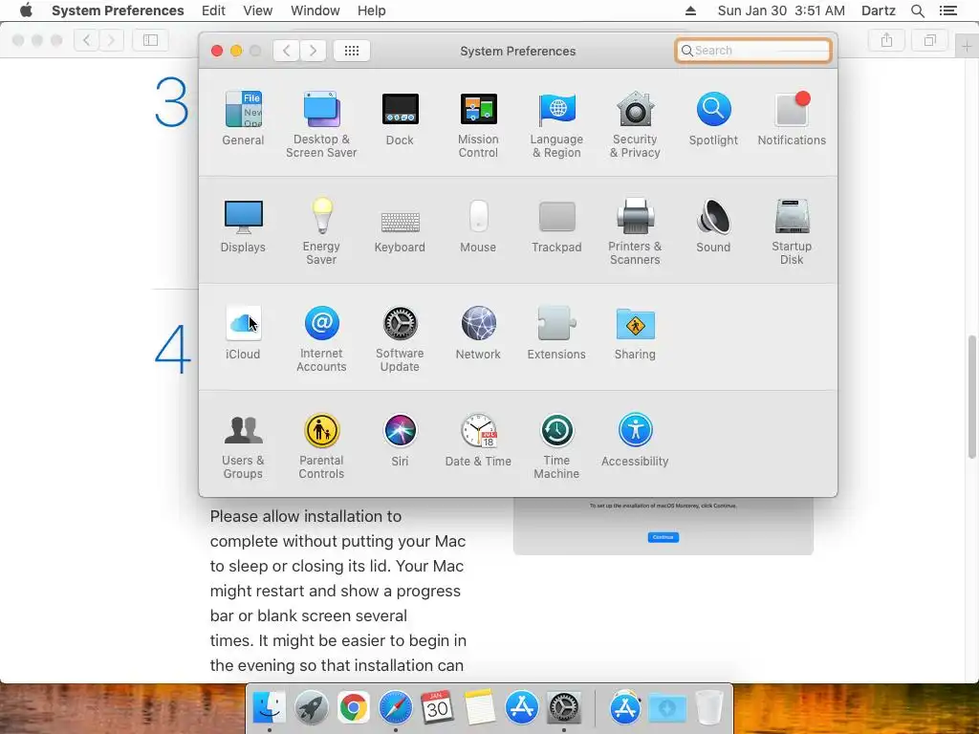Open Time Machine preferences

pos(556,445)
